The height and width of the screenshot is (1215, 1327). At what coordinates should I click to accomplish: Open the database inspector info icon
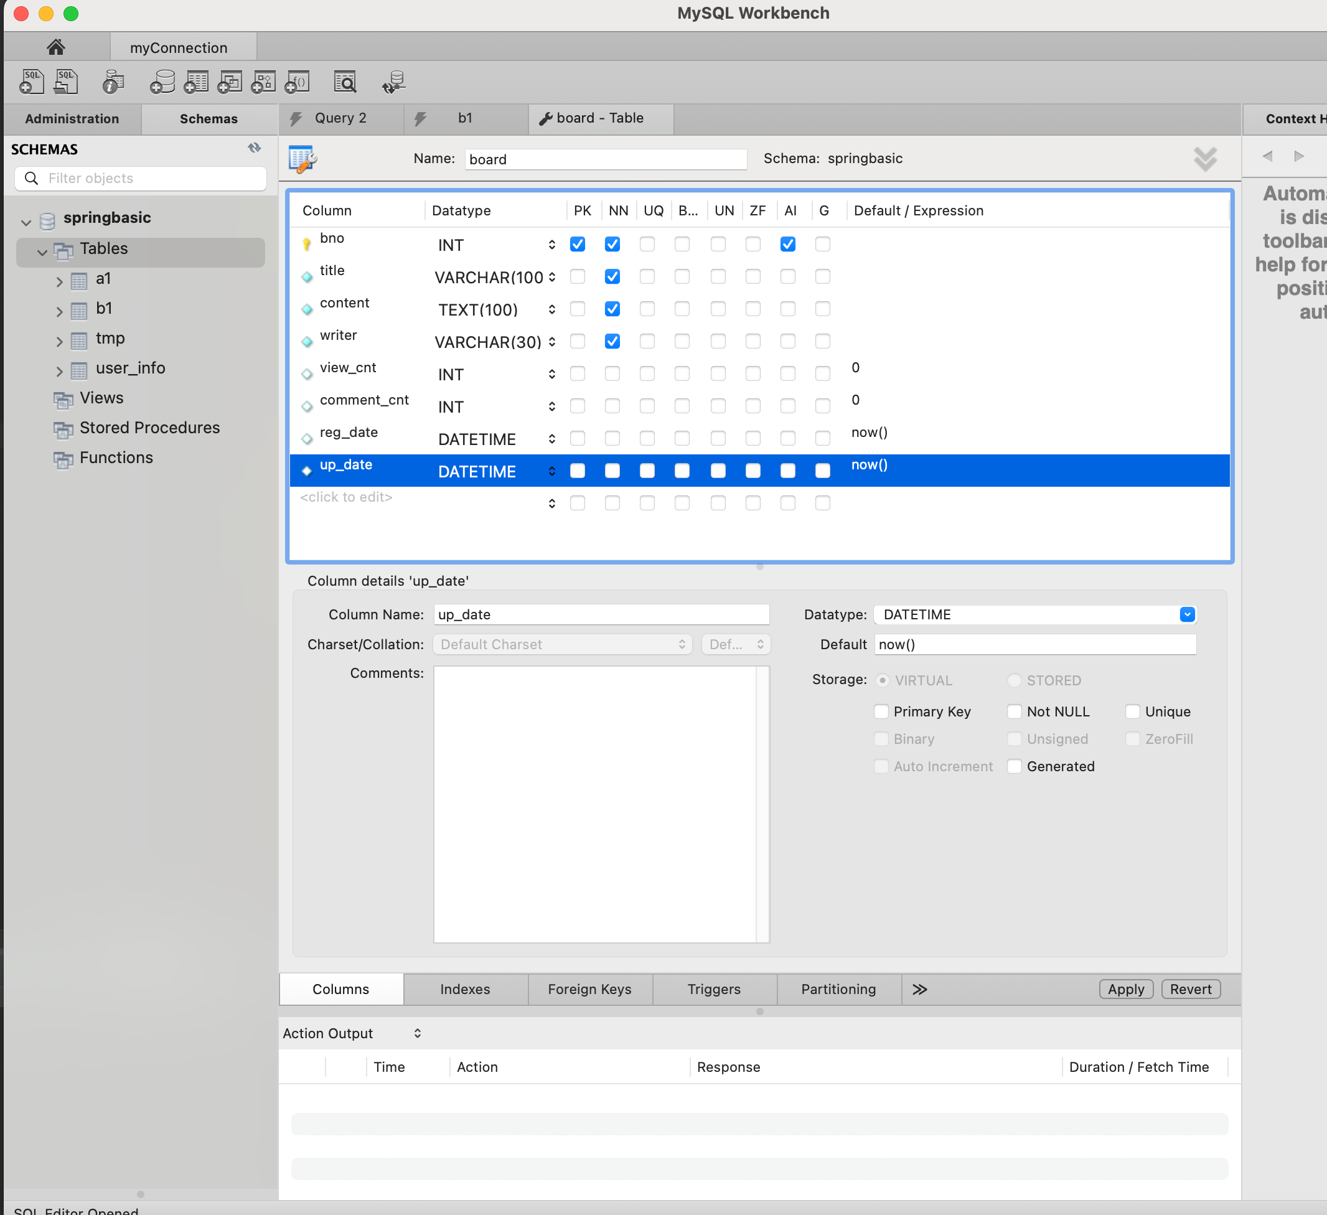click(x=113, y=82)
